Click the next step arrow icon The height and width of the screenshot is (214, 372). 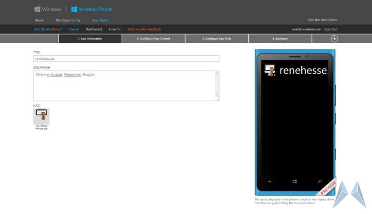(334, 39)
